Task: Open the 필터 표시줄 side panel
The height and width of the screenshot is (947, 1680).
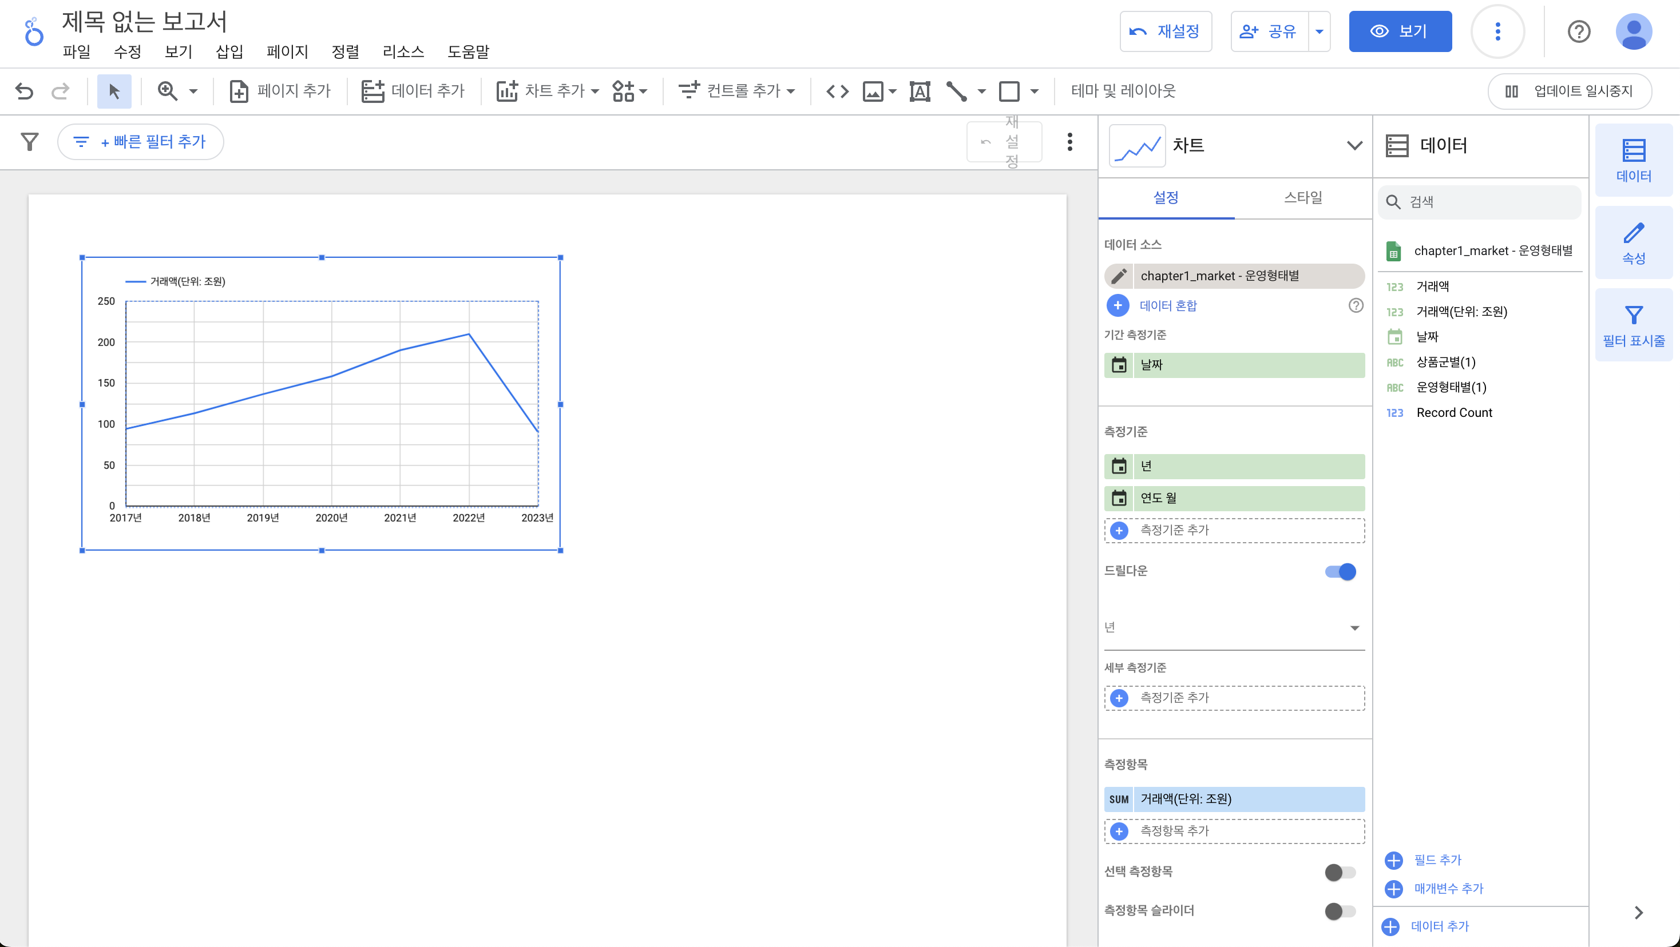Action: (x=1633, y=325)
